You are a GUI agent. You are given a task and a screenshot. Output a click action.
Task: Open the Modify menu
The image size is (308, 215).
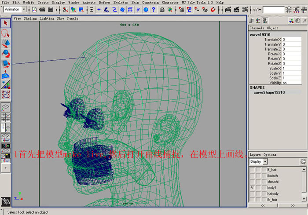pos(29,3)
